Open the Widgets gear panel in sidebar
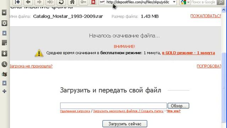The width and height of the screenshot is (227, 128). click(x=4, y=23)
